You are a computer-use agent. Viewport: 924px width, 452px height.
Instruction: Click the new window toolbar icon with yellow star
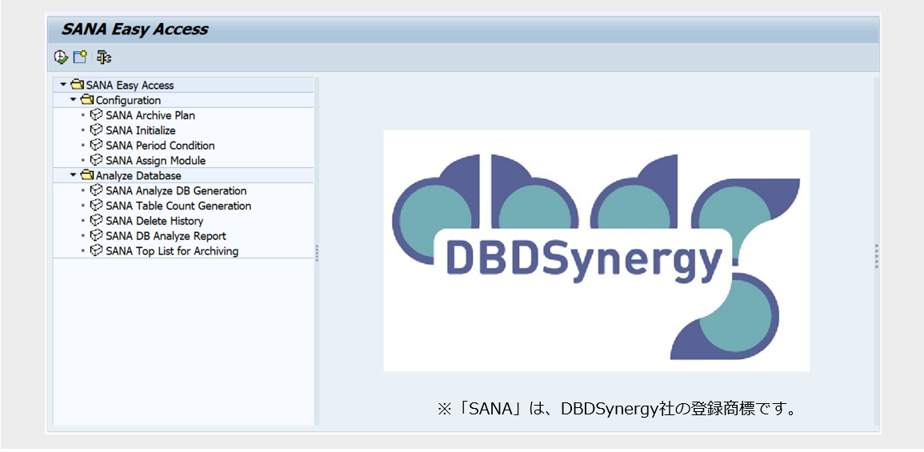[x=80, y=57]
